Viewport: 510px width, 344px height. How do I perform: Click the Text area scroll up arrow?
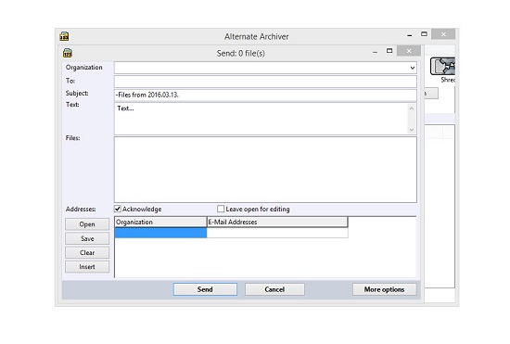[412, 108]
